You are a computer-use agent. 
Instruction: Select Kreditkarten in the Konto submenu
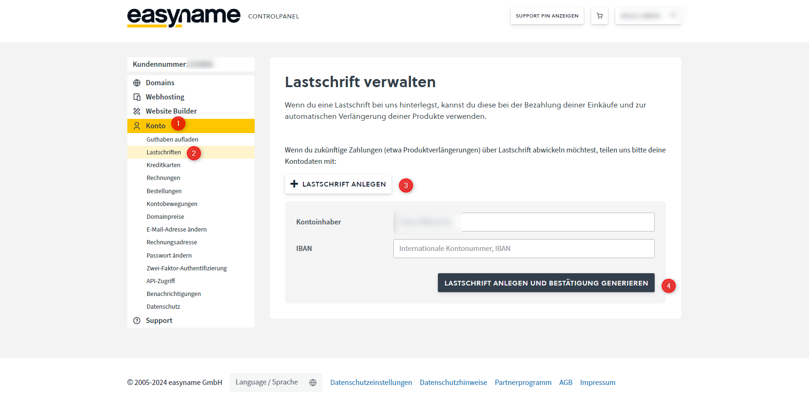click(163, 165)
